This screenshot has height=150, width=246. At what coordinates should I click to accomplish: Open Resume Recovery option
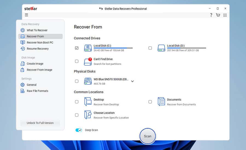pos(40,49)
